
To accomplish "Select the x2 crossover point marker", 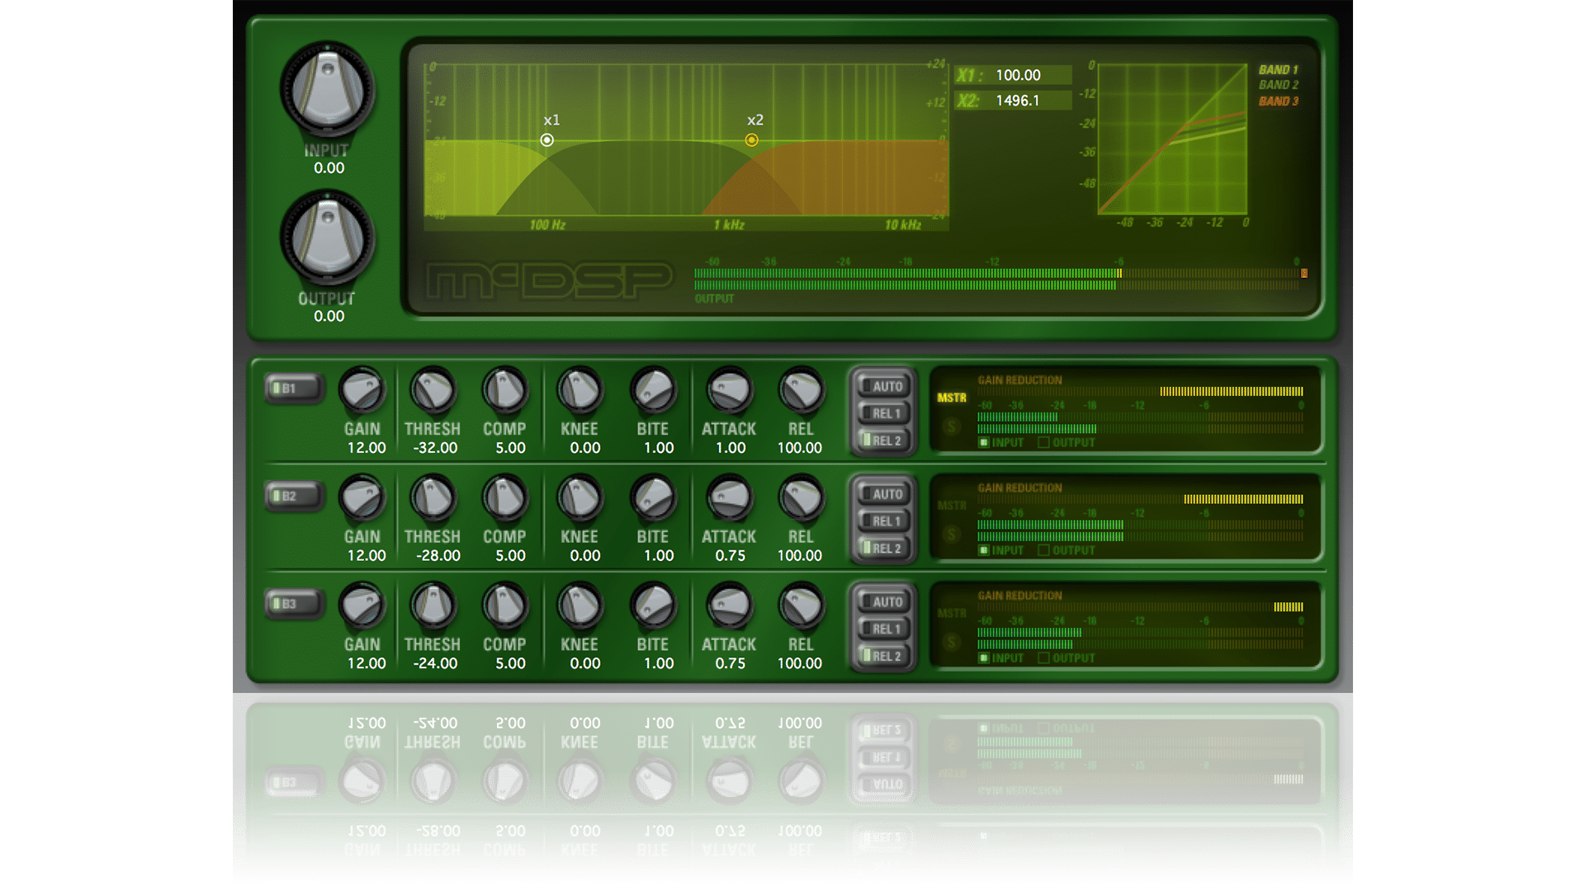I will (x=751, y=140).
